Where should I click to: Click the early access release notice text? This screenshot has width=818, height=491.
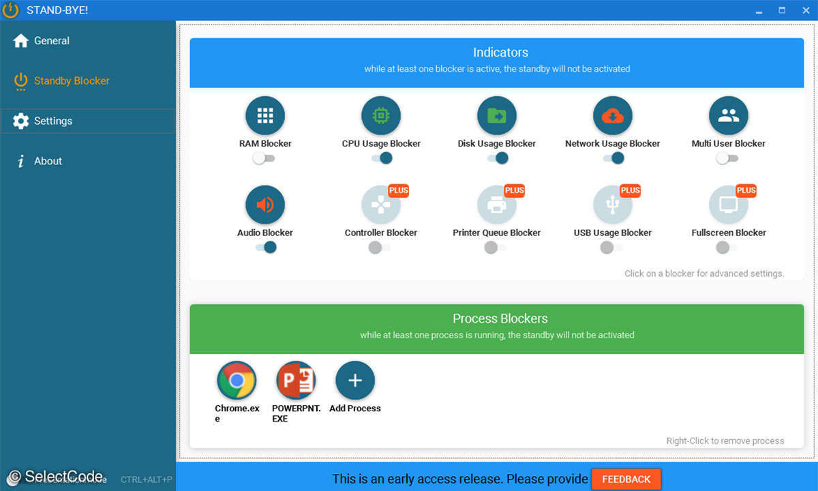(x=460, y=479)
